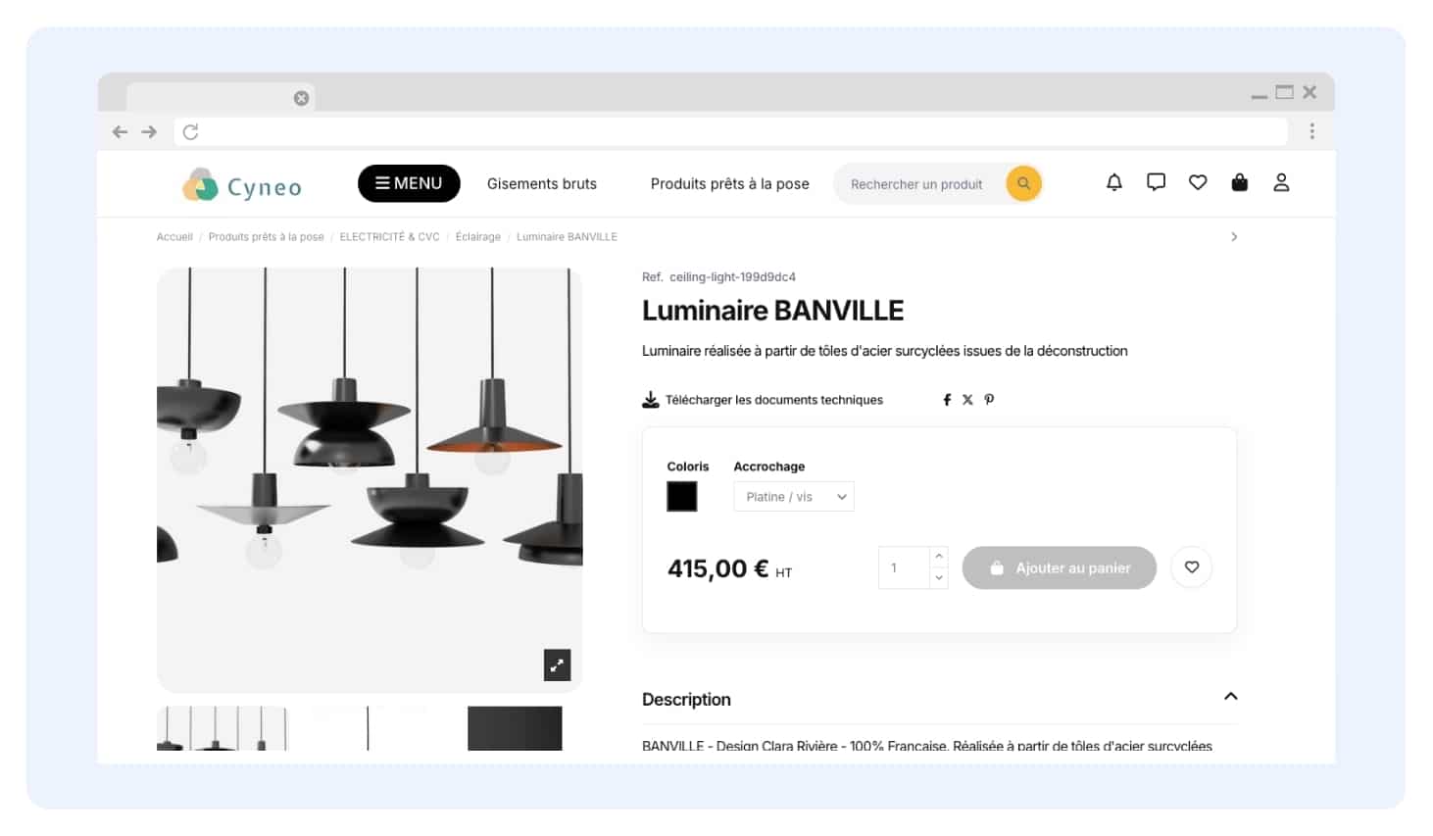Open the shopping bag cart icon
Screen dimensions: 1433x836
[1240, 182]
